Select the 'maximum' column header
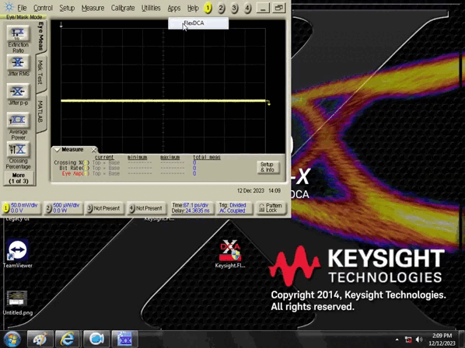The height and width of the screenshot is (348, 465). tap(170, 157)
